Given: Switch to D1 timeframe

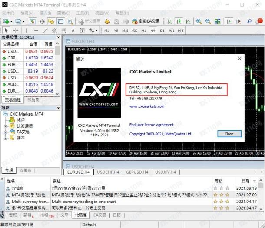Looking at the screenshot, I should (162, 30).
